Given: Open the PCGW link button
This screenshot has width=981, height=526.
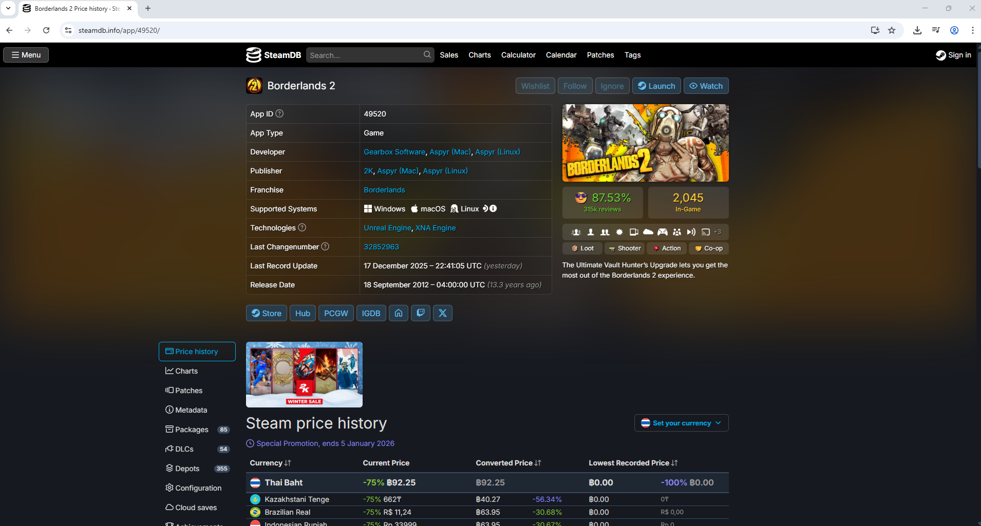Looking at the screenshot, I should coord(336,313).
